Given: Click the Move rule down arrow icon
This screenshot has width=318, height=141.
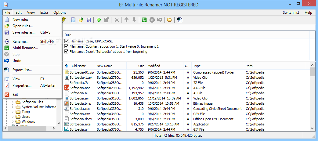Looking at the screenshot, I should 134,20.
